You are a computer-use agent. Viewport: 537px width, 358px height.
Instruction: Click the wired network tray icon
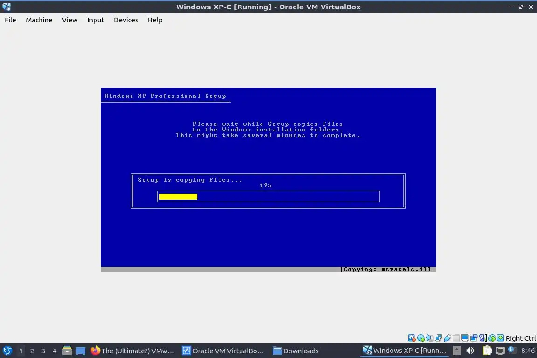coord(500,351)
